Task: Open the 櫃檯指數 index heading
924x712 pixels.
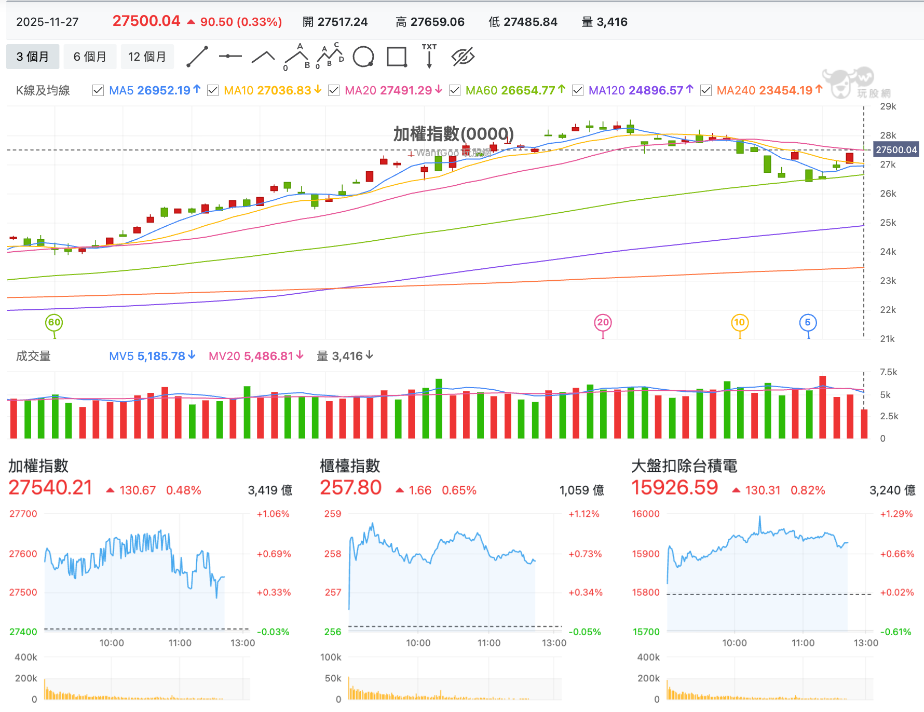Action: coord(350,465)
